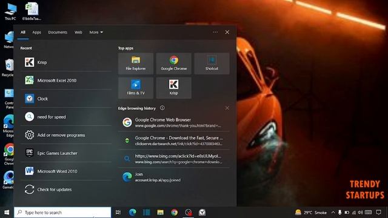Open Shotcut tile in Top apps

click(x=212, y=64)
